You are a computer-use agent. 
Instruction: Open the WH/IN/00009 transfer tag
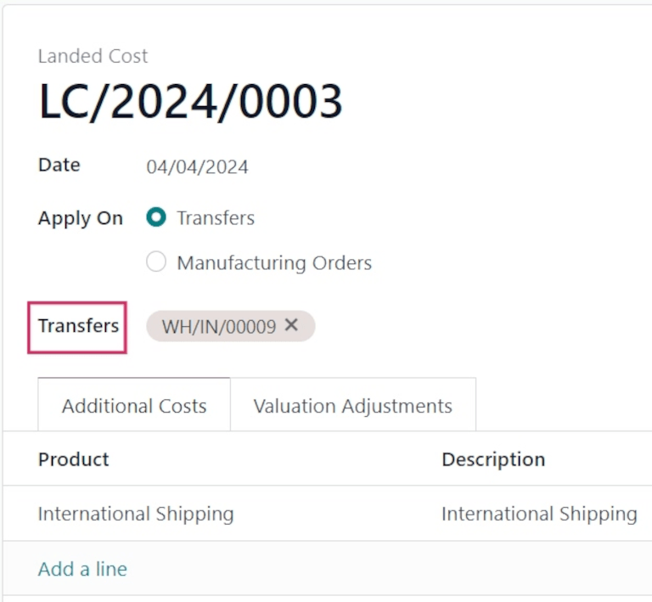click(x=218, y=326)
